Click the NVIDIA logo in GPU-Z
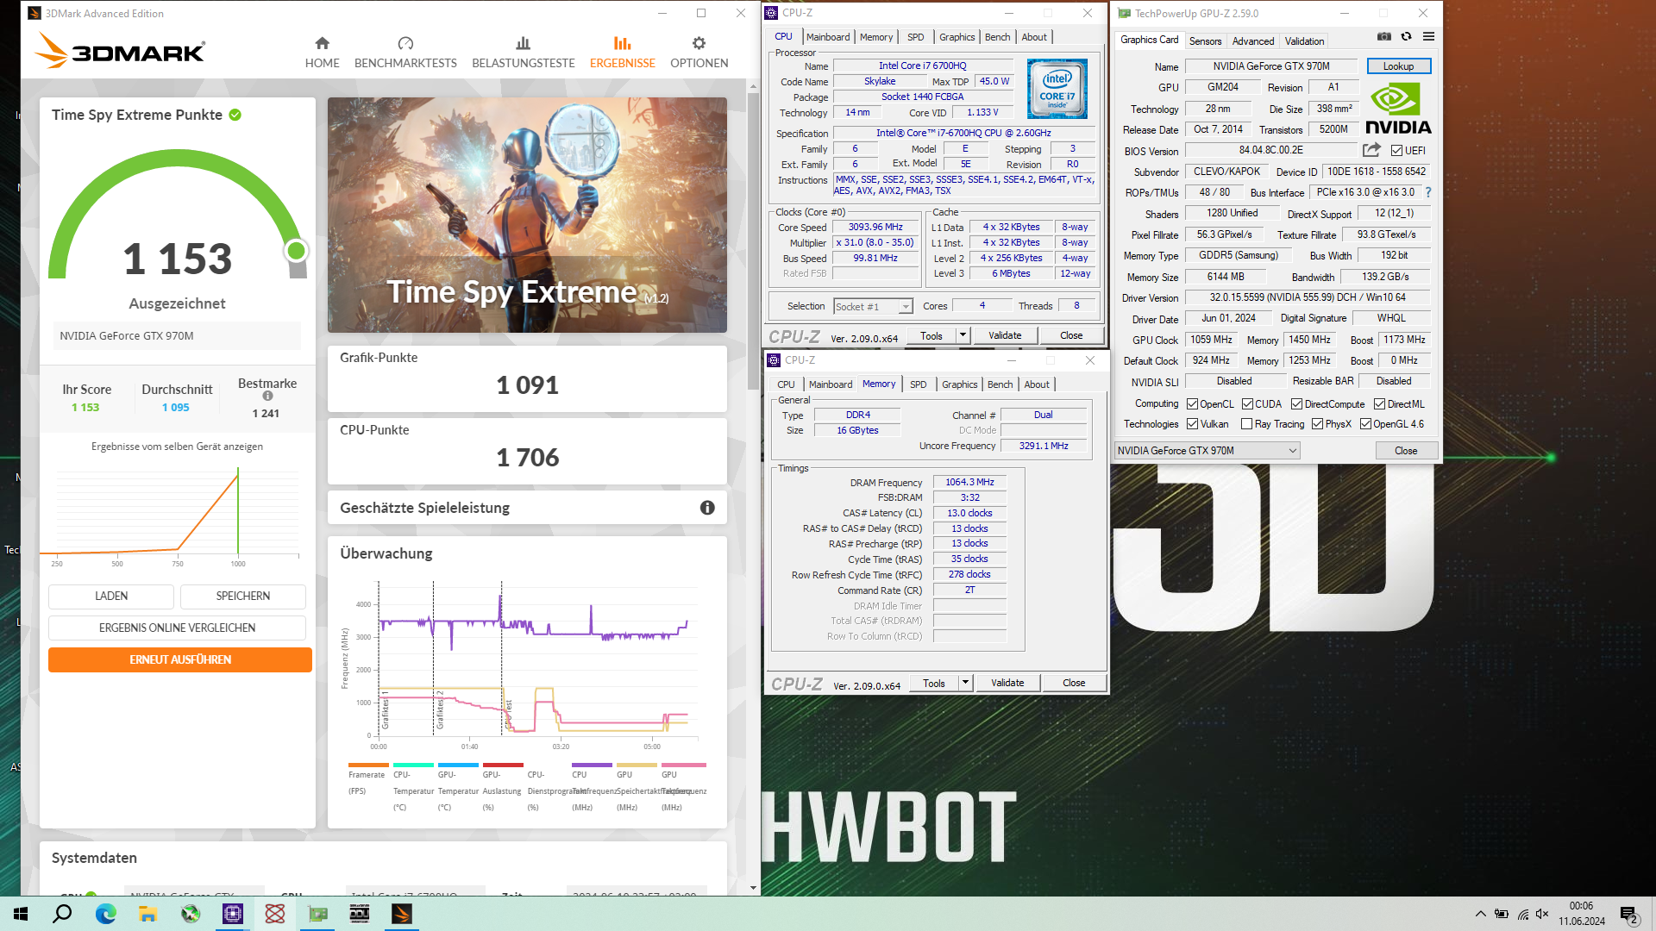The width and height of the screenshot is (1656, 931). pyautogui.click(x=1398, y=109)
